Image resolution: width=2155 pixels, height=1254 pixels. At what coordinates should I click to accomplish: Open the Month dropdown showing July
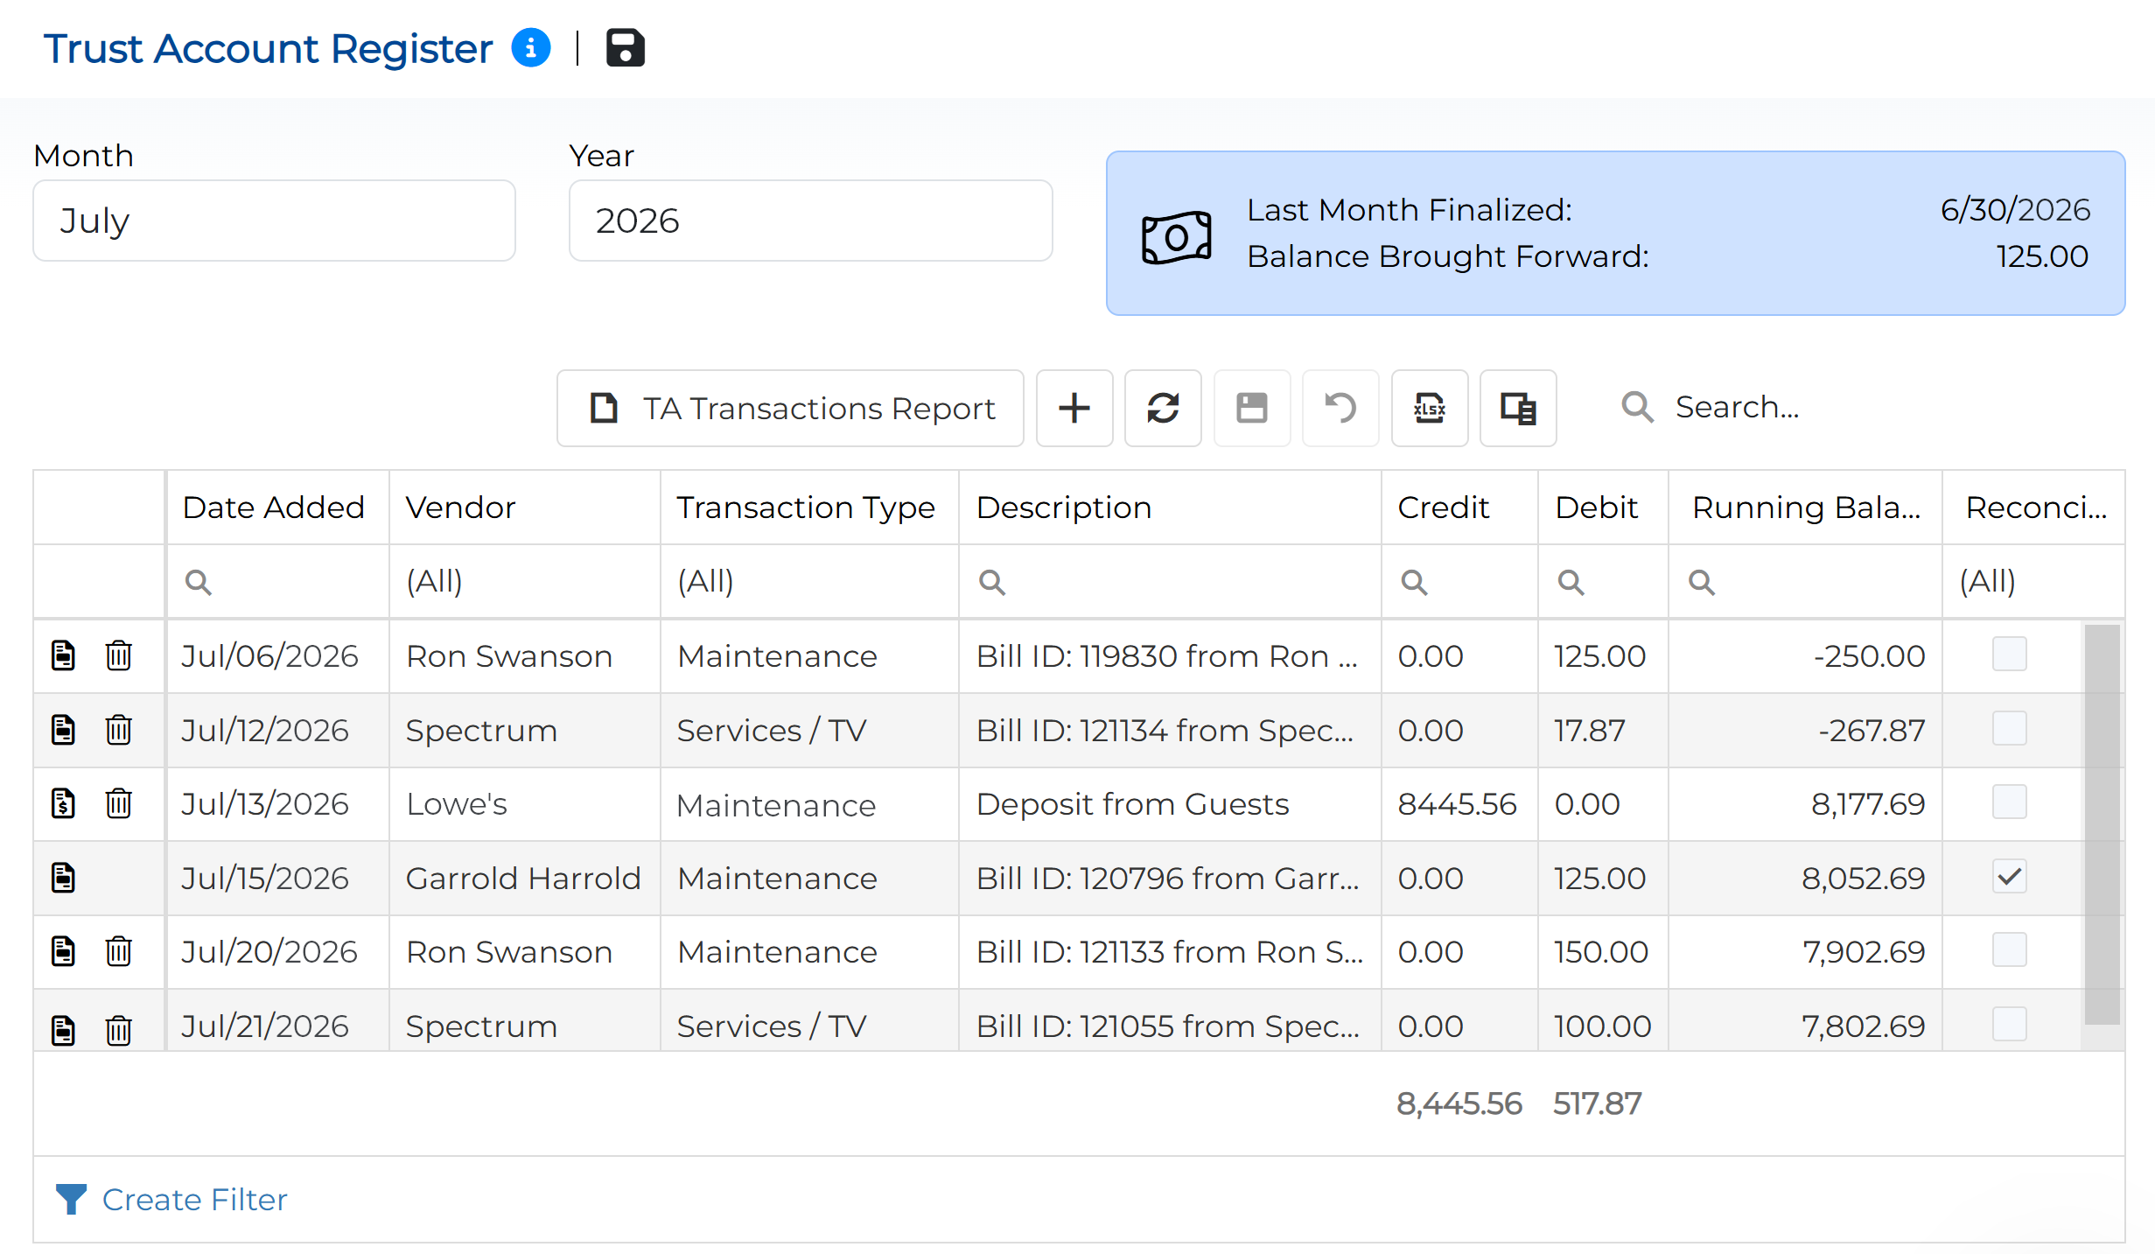(274, 221)
